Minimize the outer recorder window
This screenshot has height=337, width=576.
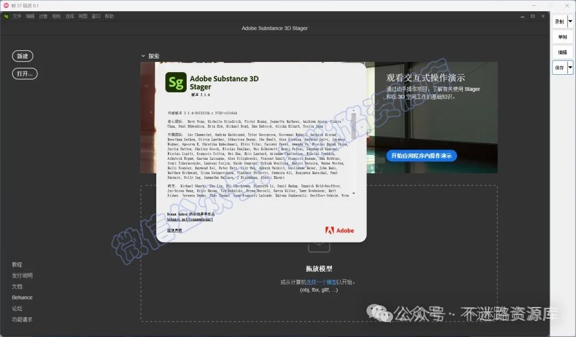click(534, 5)
